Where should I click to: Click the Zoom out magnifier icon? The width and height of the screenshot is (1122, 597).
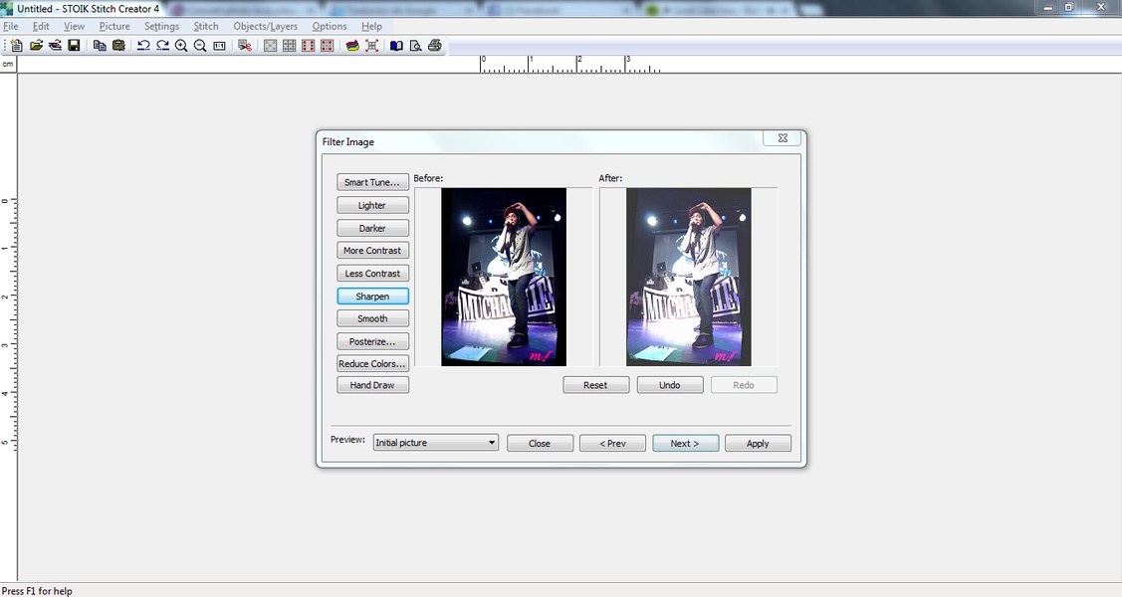coord(200,46)
